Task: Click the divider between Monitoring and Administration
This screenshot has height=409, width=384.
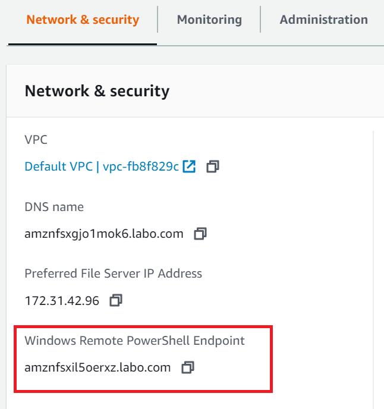Action: [260, 20]
